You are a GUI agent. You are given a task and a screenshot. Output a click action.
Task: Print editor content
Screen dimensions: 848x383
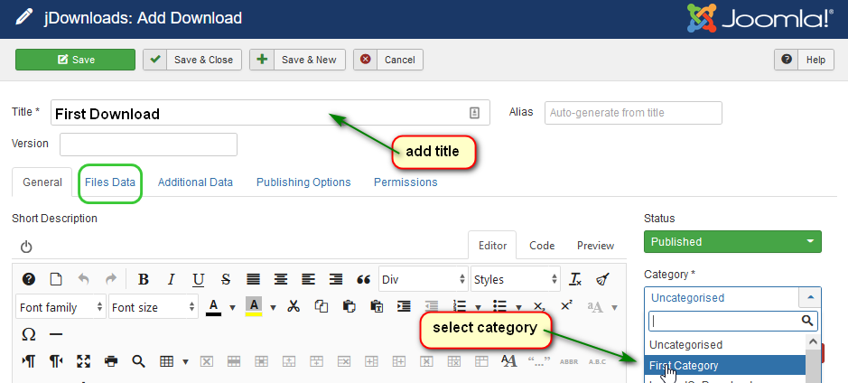coord(111,360)
